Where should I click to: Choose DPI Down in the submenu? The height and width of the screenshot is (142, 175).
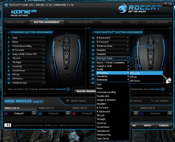[146, 81]
